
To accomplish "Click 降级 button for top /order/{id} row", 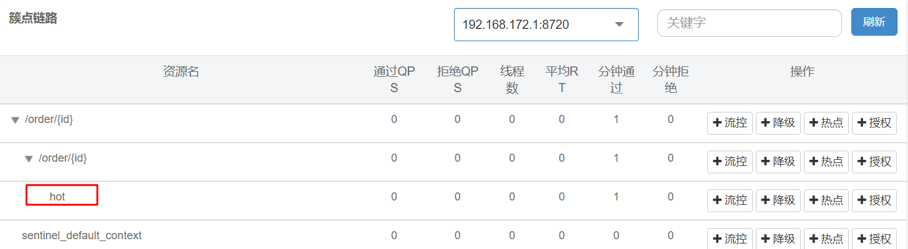I will [x=778, y=123].
